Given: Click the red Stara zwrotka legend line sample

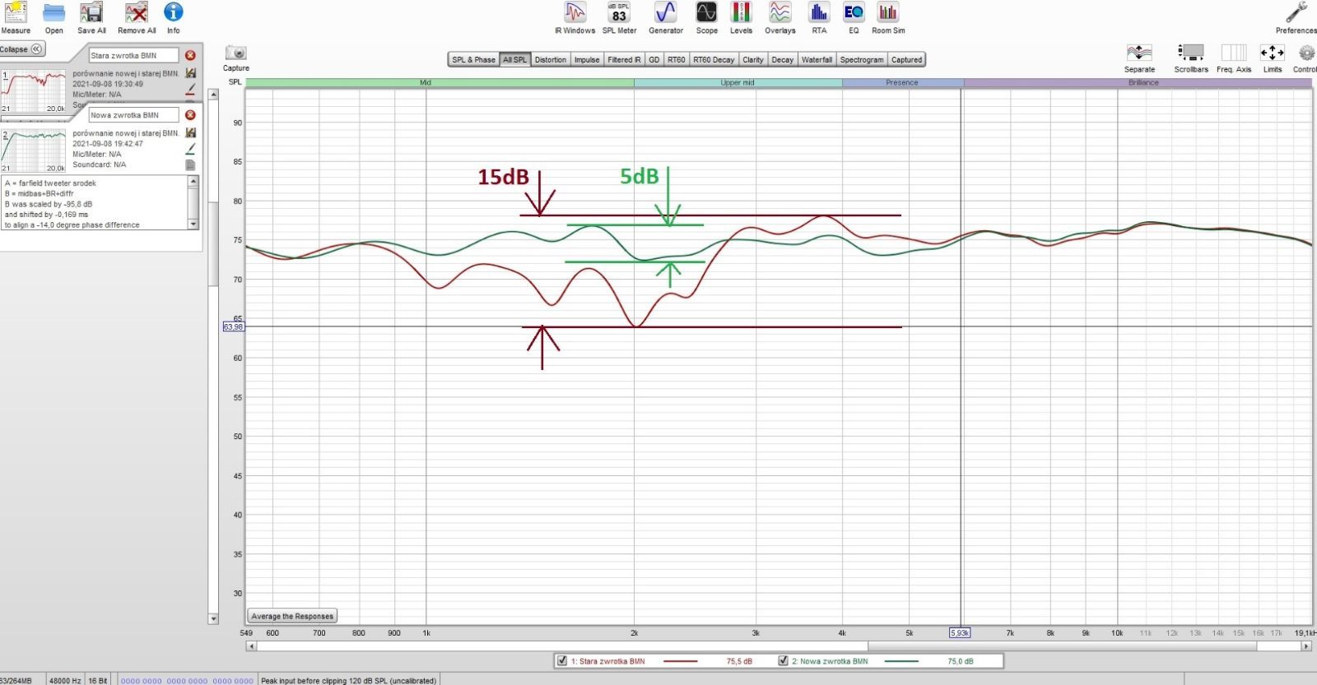Looking at the screenshot, I should click(680, 661).
